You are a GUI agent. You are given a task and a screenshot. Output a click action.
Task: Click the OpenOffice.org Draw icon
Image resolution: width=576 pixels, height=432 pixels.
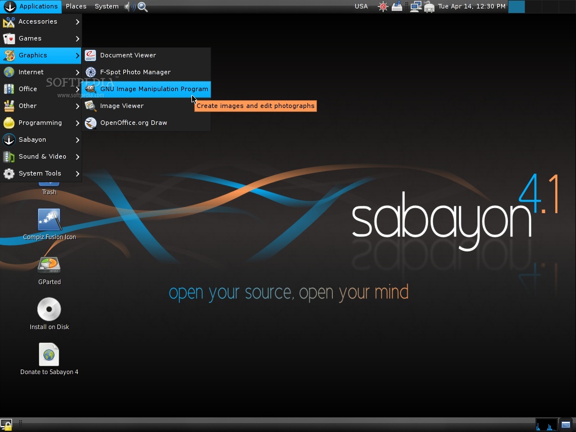[x=90, y=123]
